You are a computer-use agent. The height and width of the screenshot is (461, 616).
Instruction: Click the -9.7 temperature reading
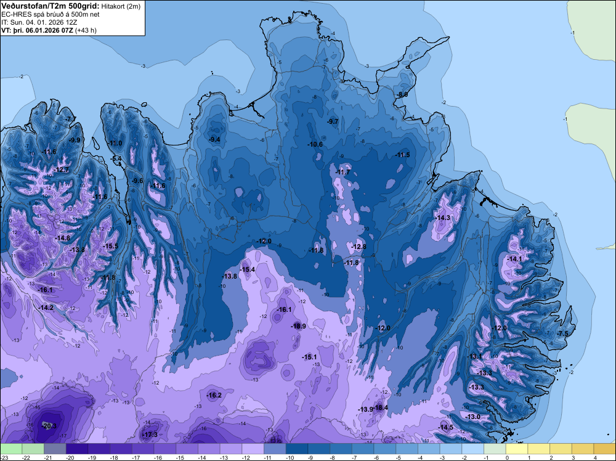click(333, 121)
